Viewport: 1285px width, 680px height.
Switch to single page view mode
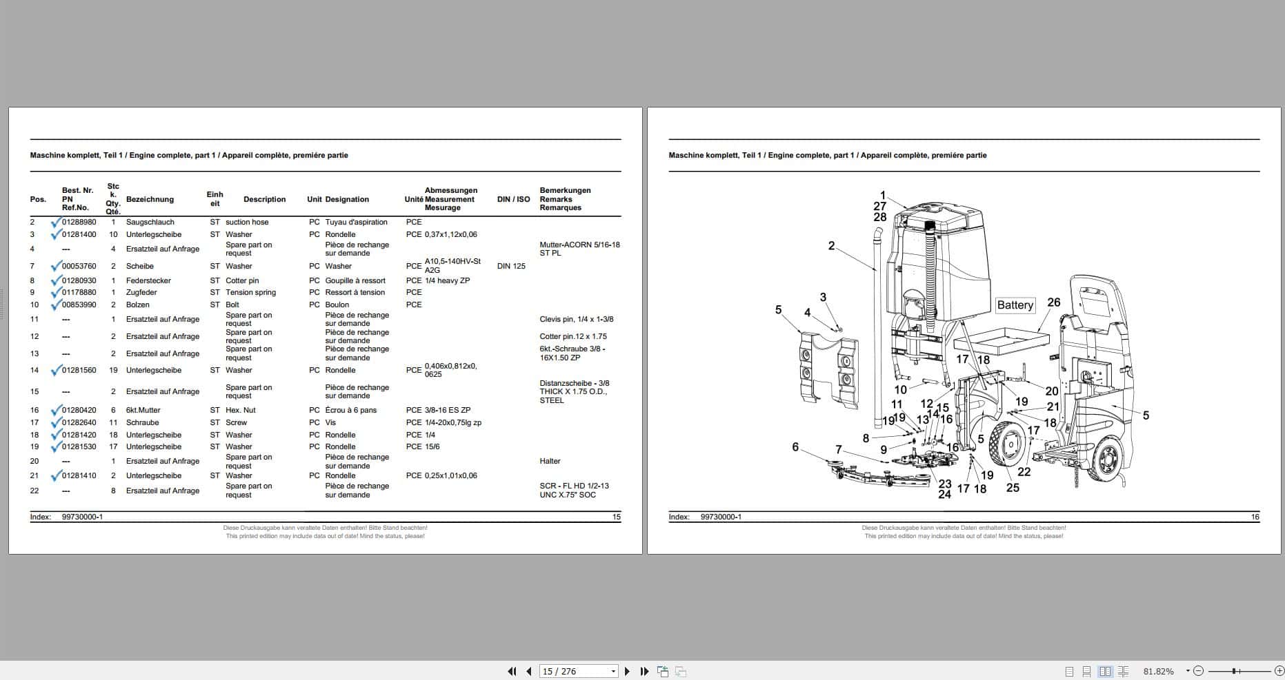(1069, 670)
